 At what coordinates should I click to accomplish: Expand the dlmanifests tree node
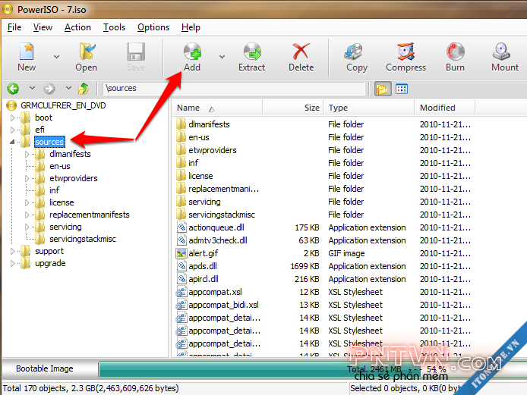pos(27,155)
